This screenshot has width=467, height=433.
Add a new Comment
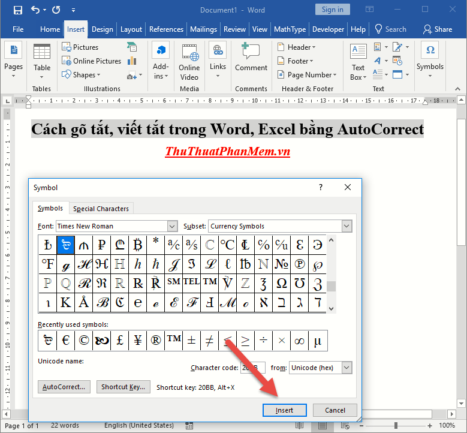point(251,57)
